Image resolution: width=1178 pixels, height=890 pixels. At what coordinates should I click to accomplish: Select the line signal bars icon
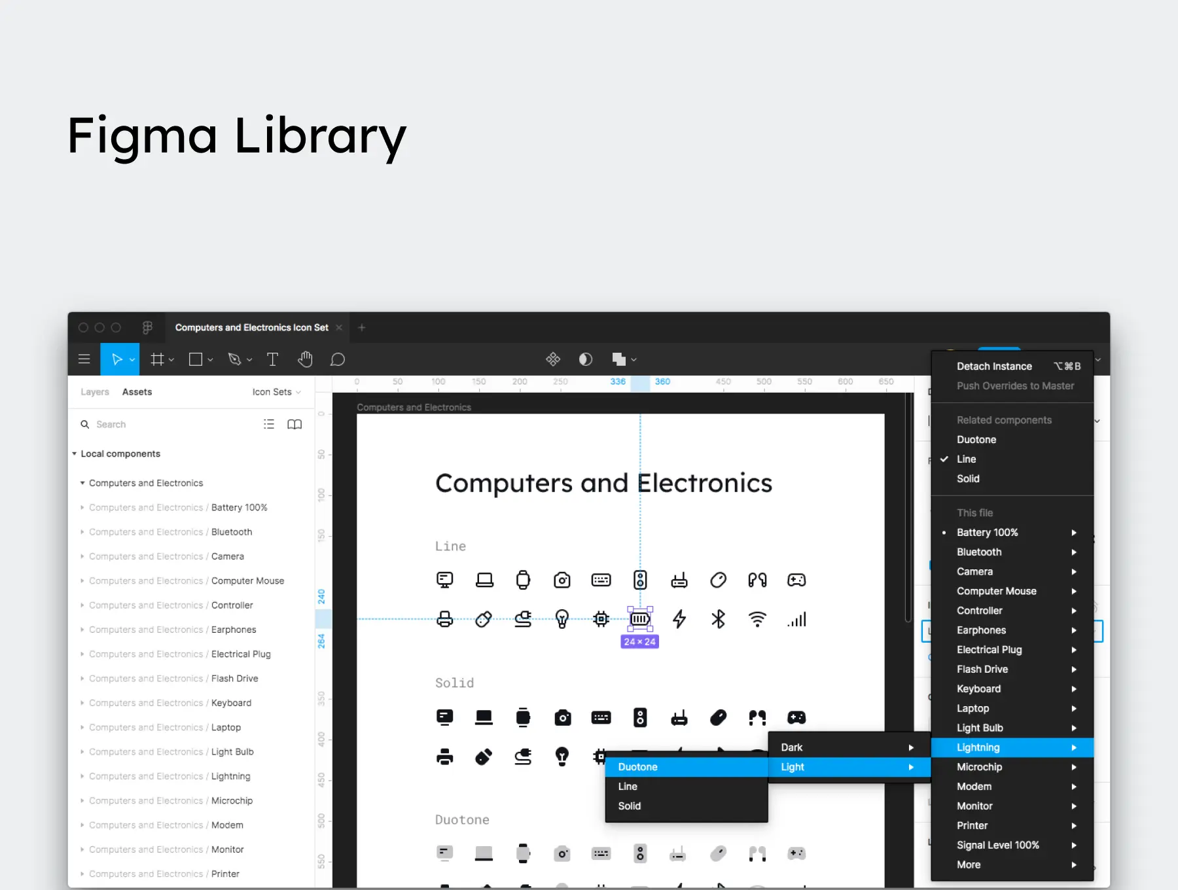[796, 619]
